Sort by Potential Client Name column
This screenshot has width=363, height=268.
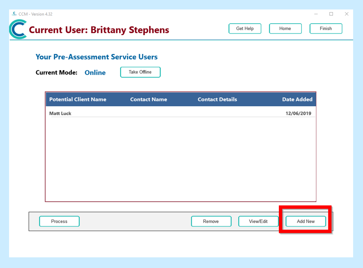point(78,99)
